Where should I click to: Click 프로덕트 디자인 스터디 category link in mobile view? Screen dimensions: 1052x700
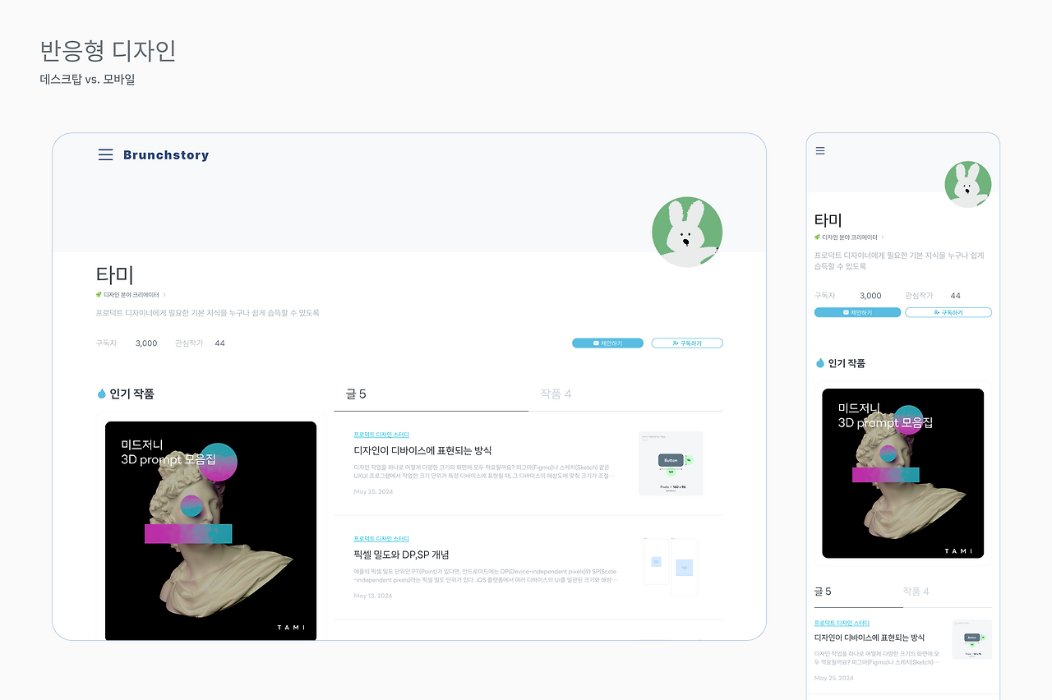point(842,624)
